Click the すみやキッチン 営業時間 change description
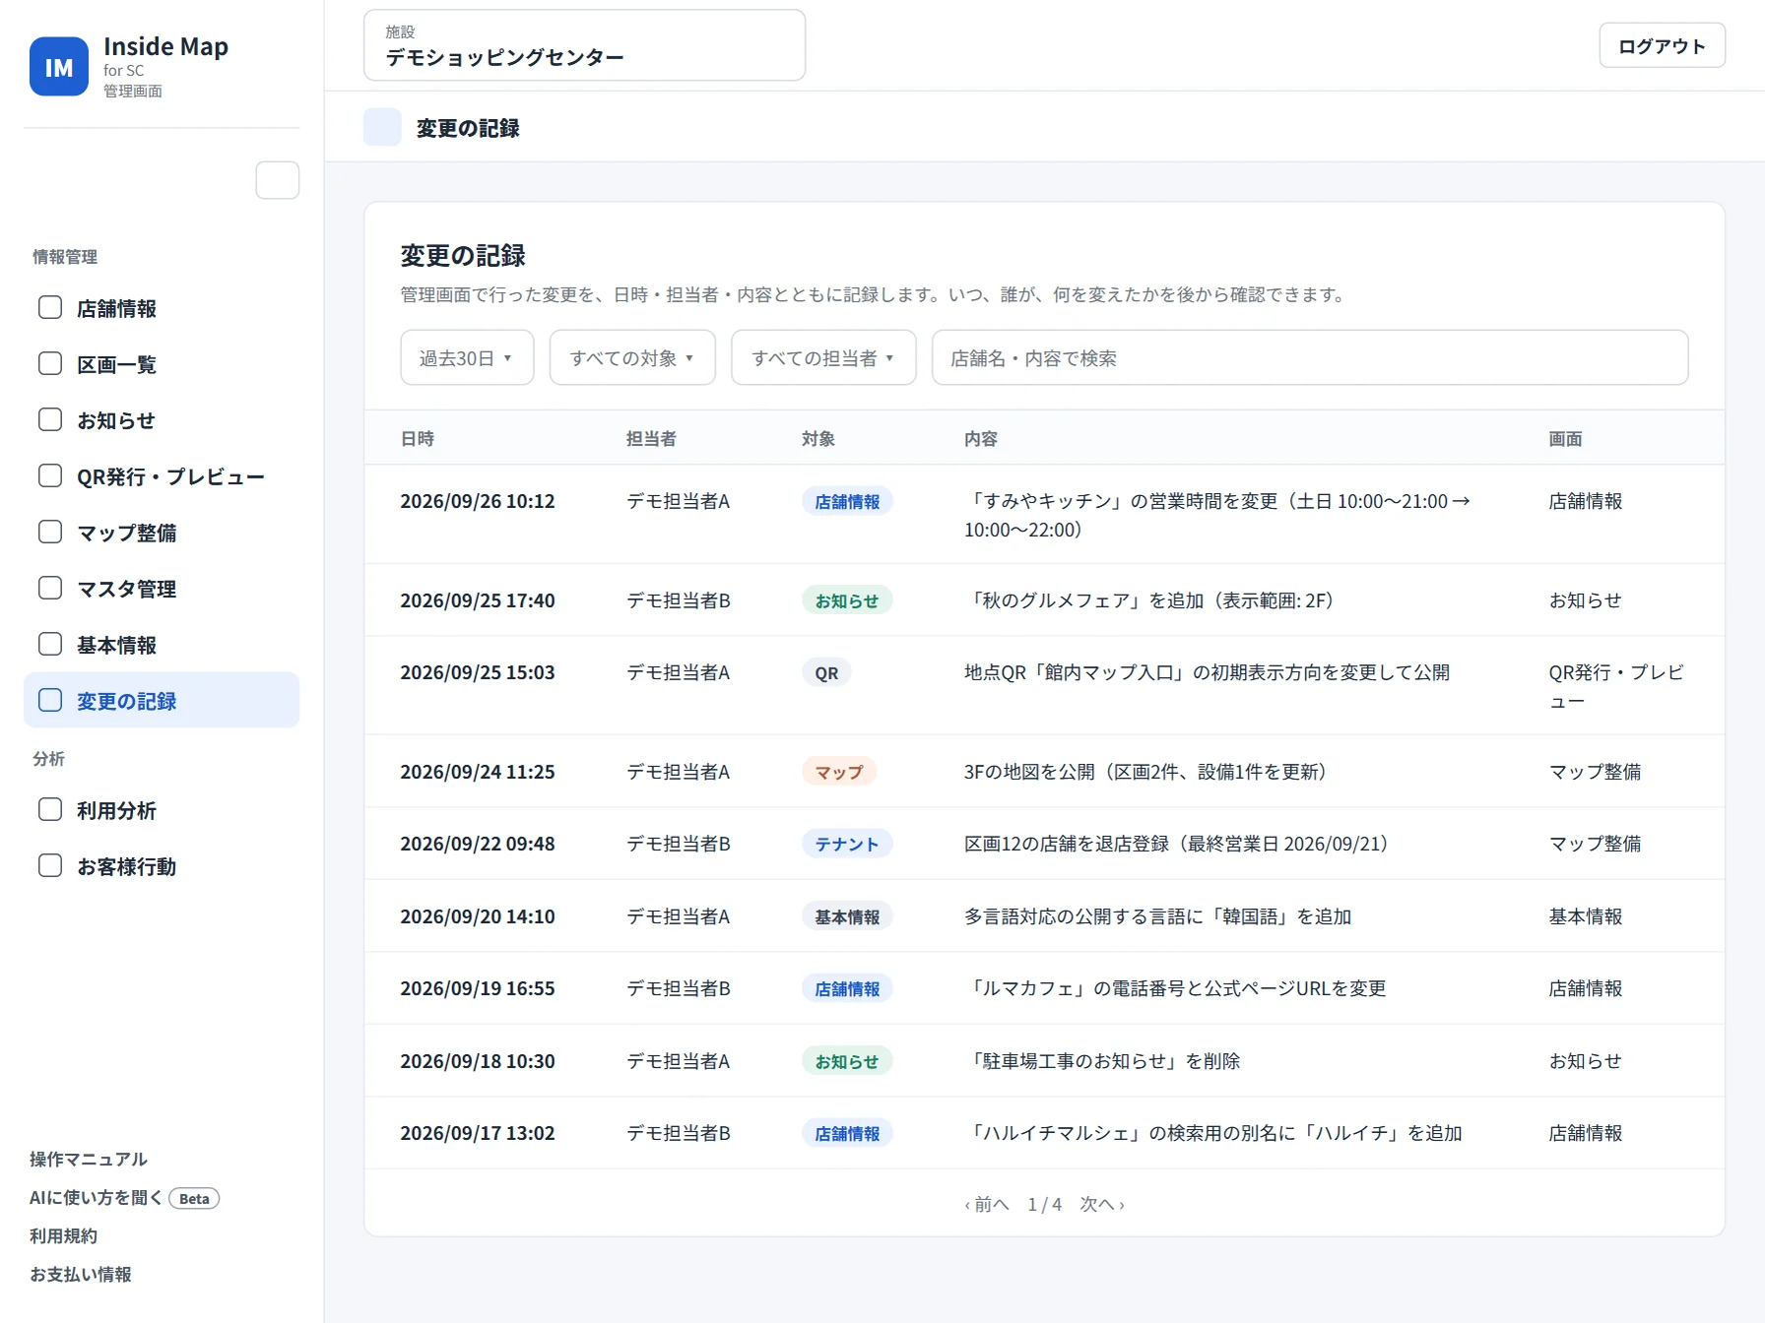 click(x=1217, y=515)
